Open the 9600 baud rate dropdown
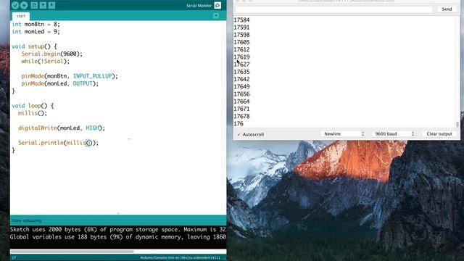Image resolution: width=464 pixels, height=261 pixels. click(x=394, y=134)
